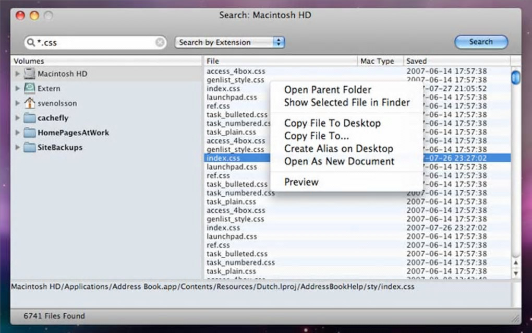Click the file path text at bottom
Image resolution: width=532 pixels, height=333 pixels.
[213, 287]
